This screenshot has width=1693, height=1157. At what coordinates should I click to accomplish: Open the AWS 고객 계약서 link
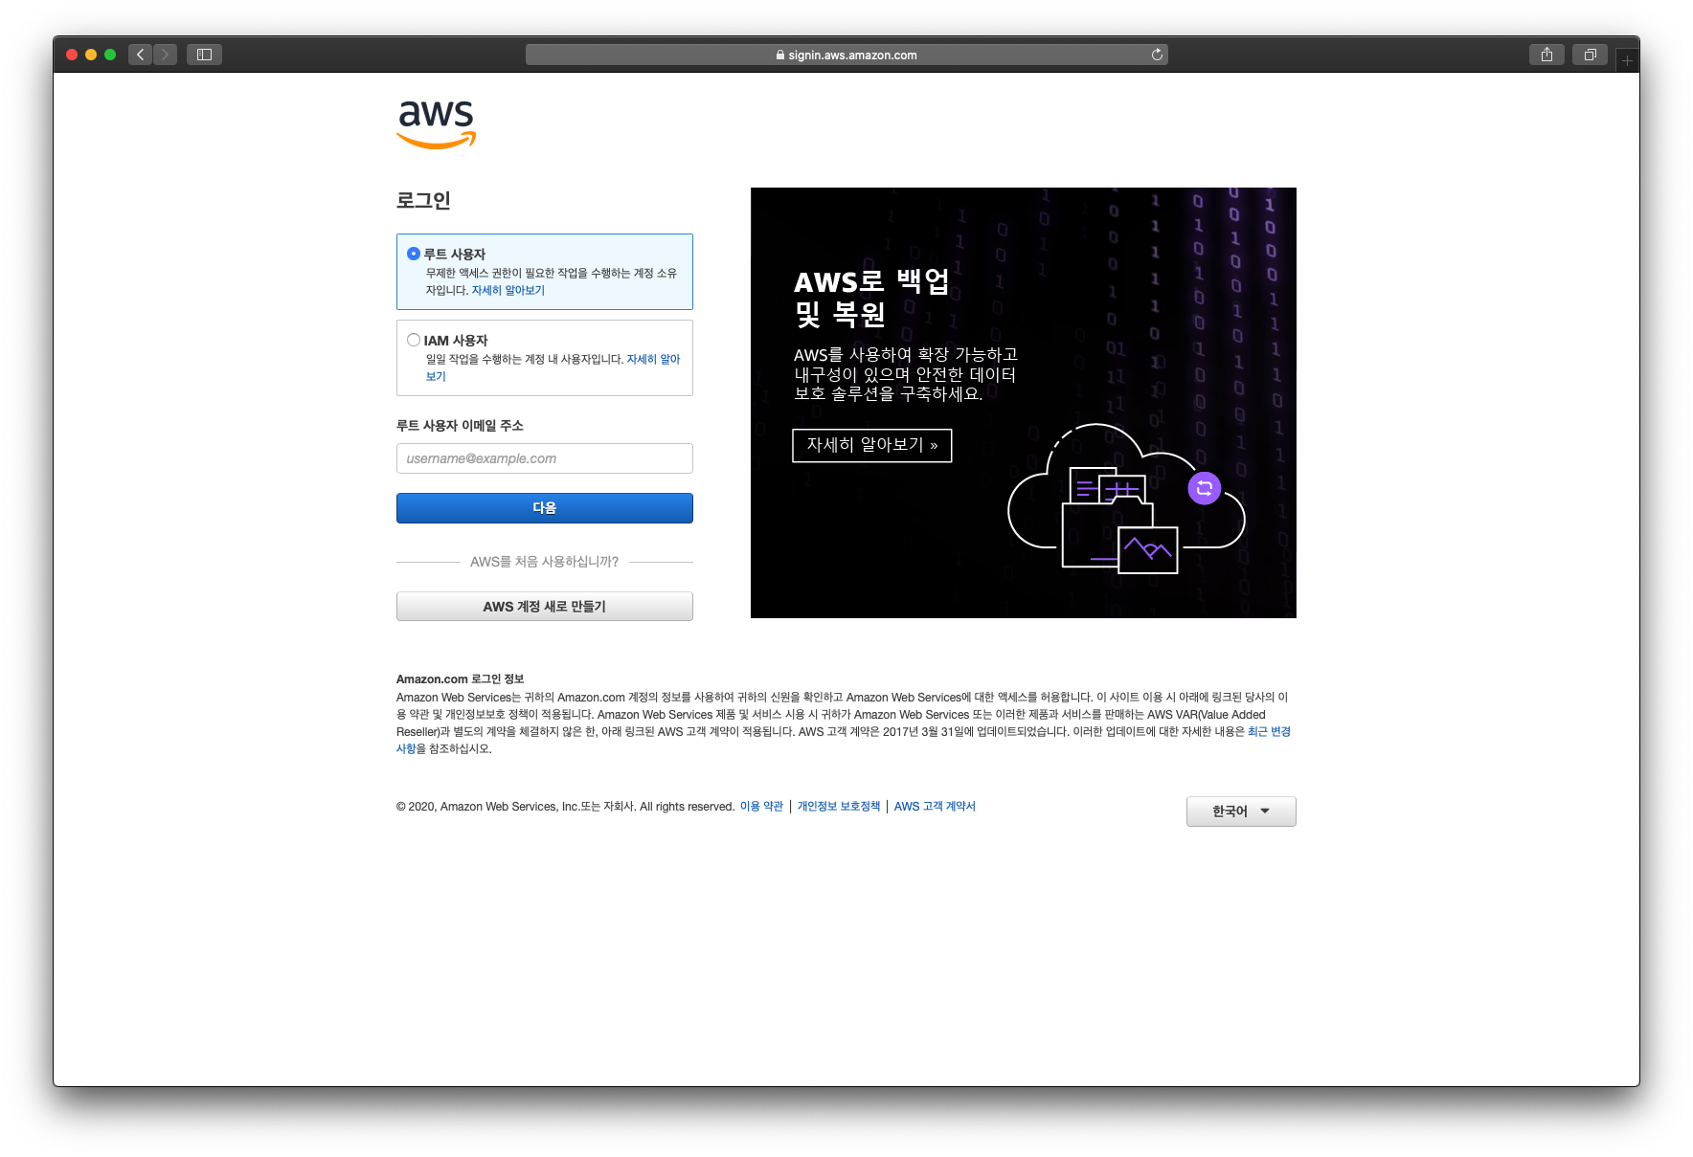click(935, 806)
